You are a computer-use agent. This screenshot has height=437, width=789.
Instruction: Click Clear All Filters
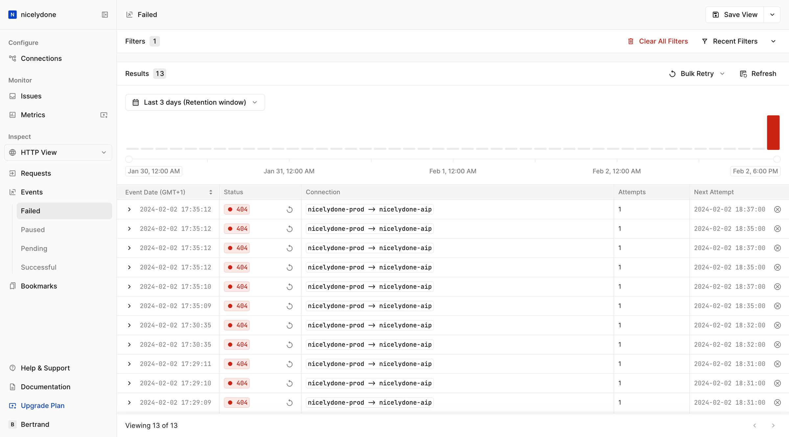click(657, 41)
